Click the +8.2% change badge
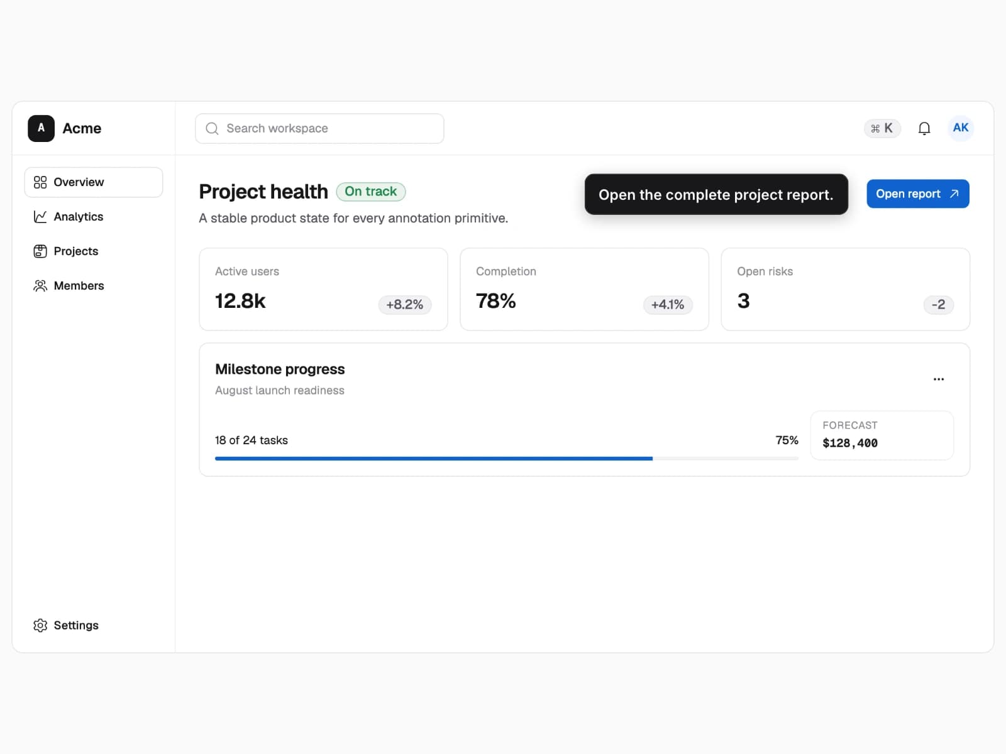The image size is (1006, 754). pyautogui.click(x=405, y=305)
